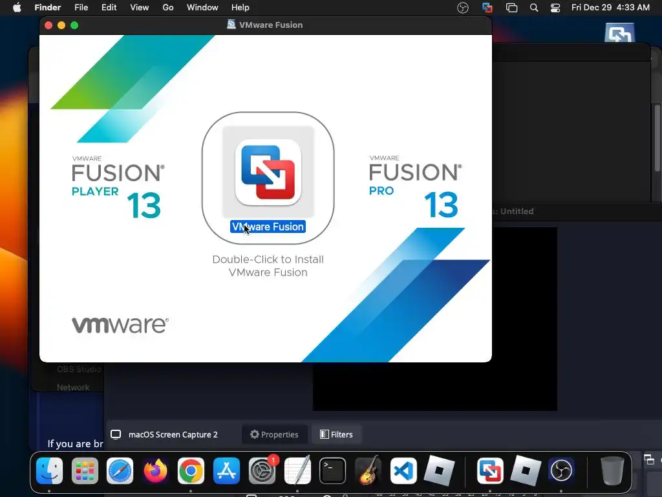Open App Store from the Dock
662x497 pixels.
coord(226,470)
